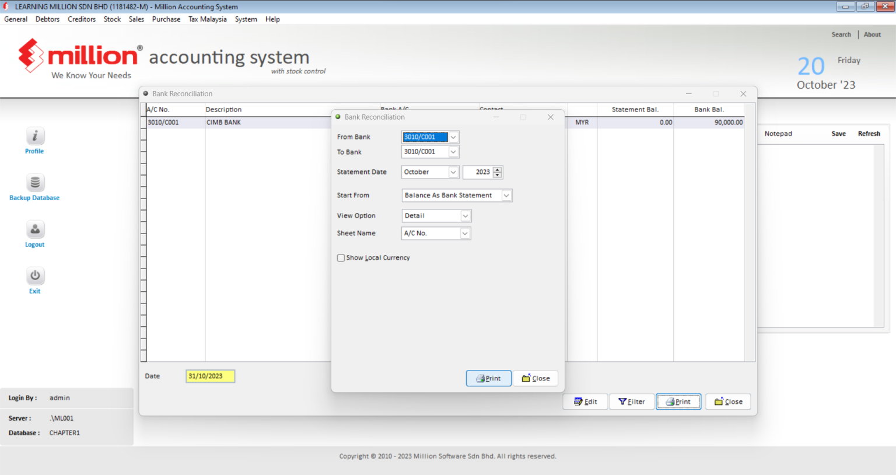Screen dimensions: 896x475
Task: Click the folder icon on the dialog's Close button
Action: point(526,378)
